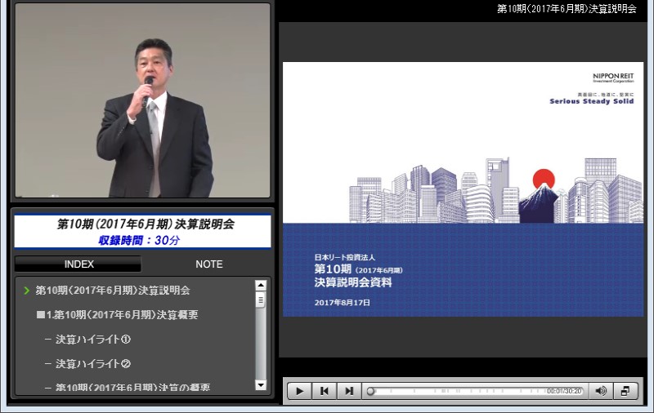Click the top-right 第10期(2017年6月期)決算説明会 heading
Screen dimensions: 654x413
point(567,9)
